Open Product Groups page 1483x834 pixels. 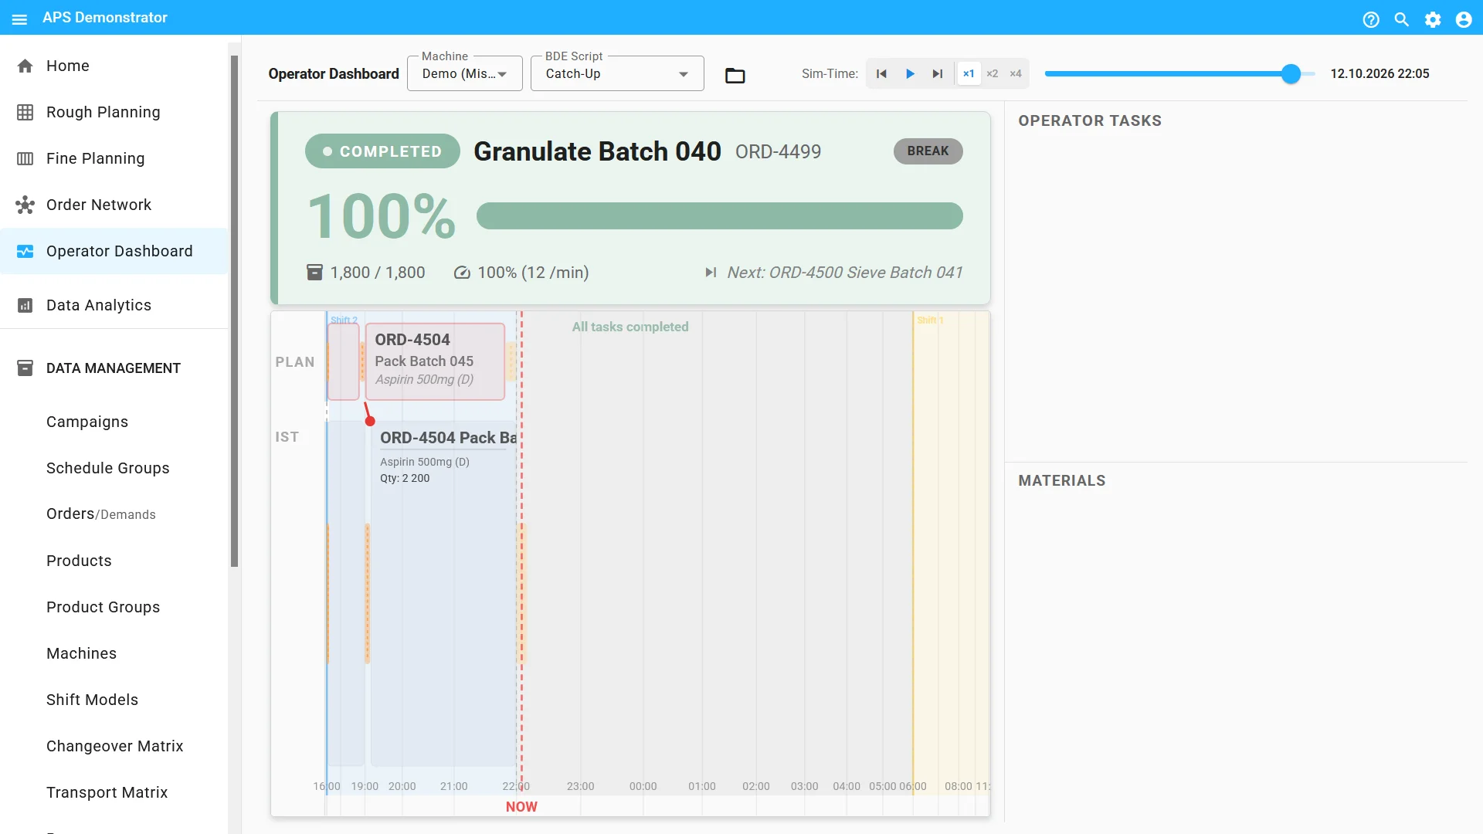click(x=114, y=607)
